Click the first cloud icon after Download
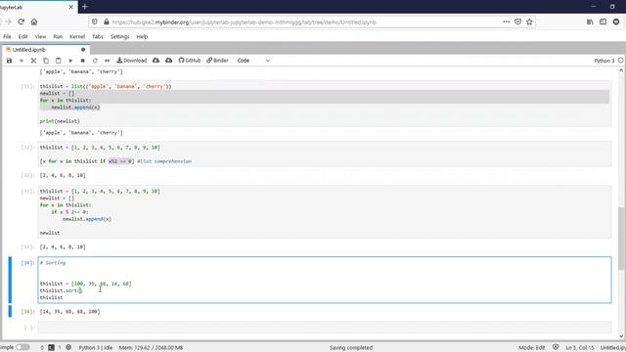 [x=156, y=61]
